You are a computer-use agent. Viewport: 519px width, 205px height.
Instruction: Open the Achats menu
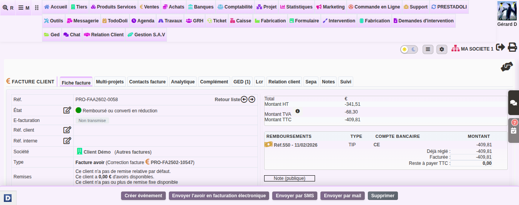click(x=174, y=7)
